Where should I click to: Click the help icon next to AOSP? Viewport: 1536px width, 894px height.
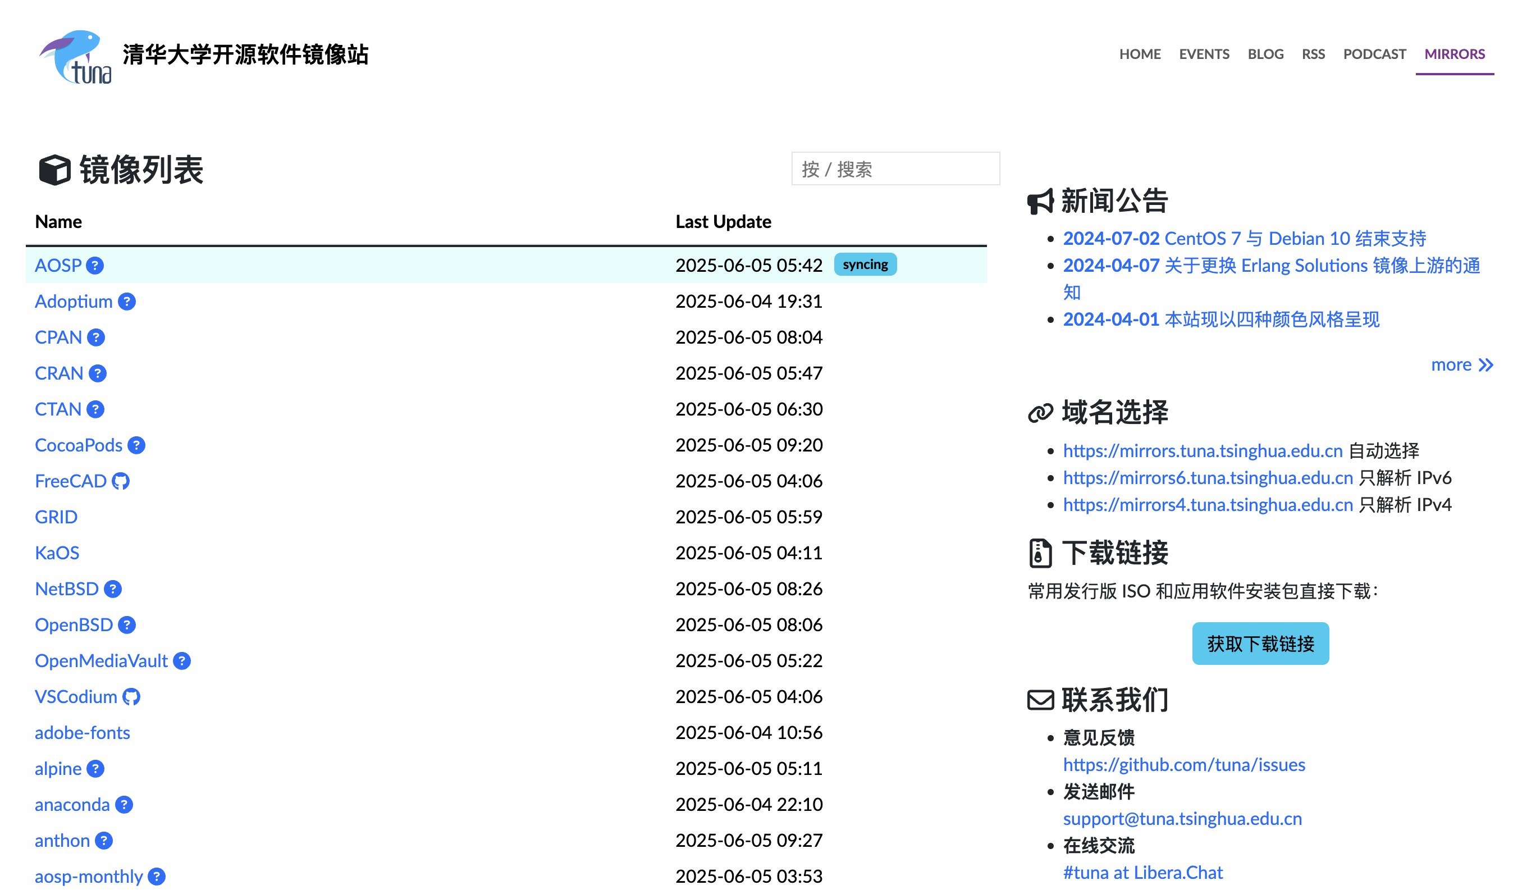point(95,266)
